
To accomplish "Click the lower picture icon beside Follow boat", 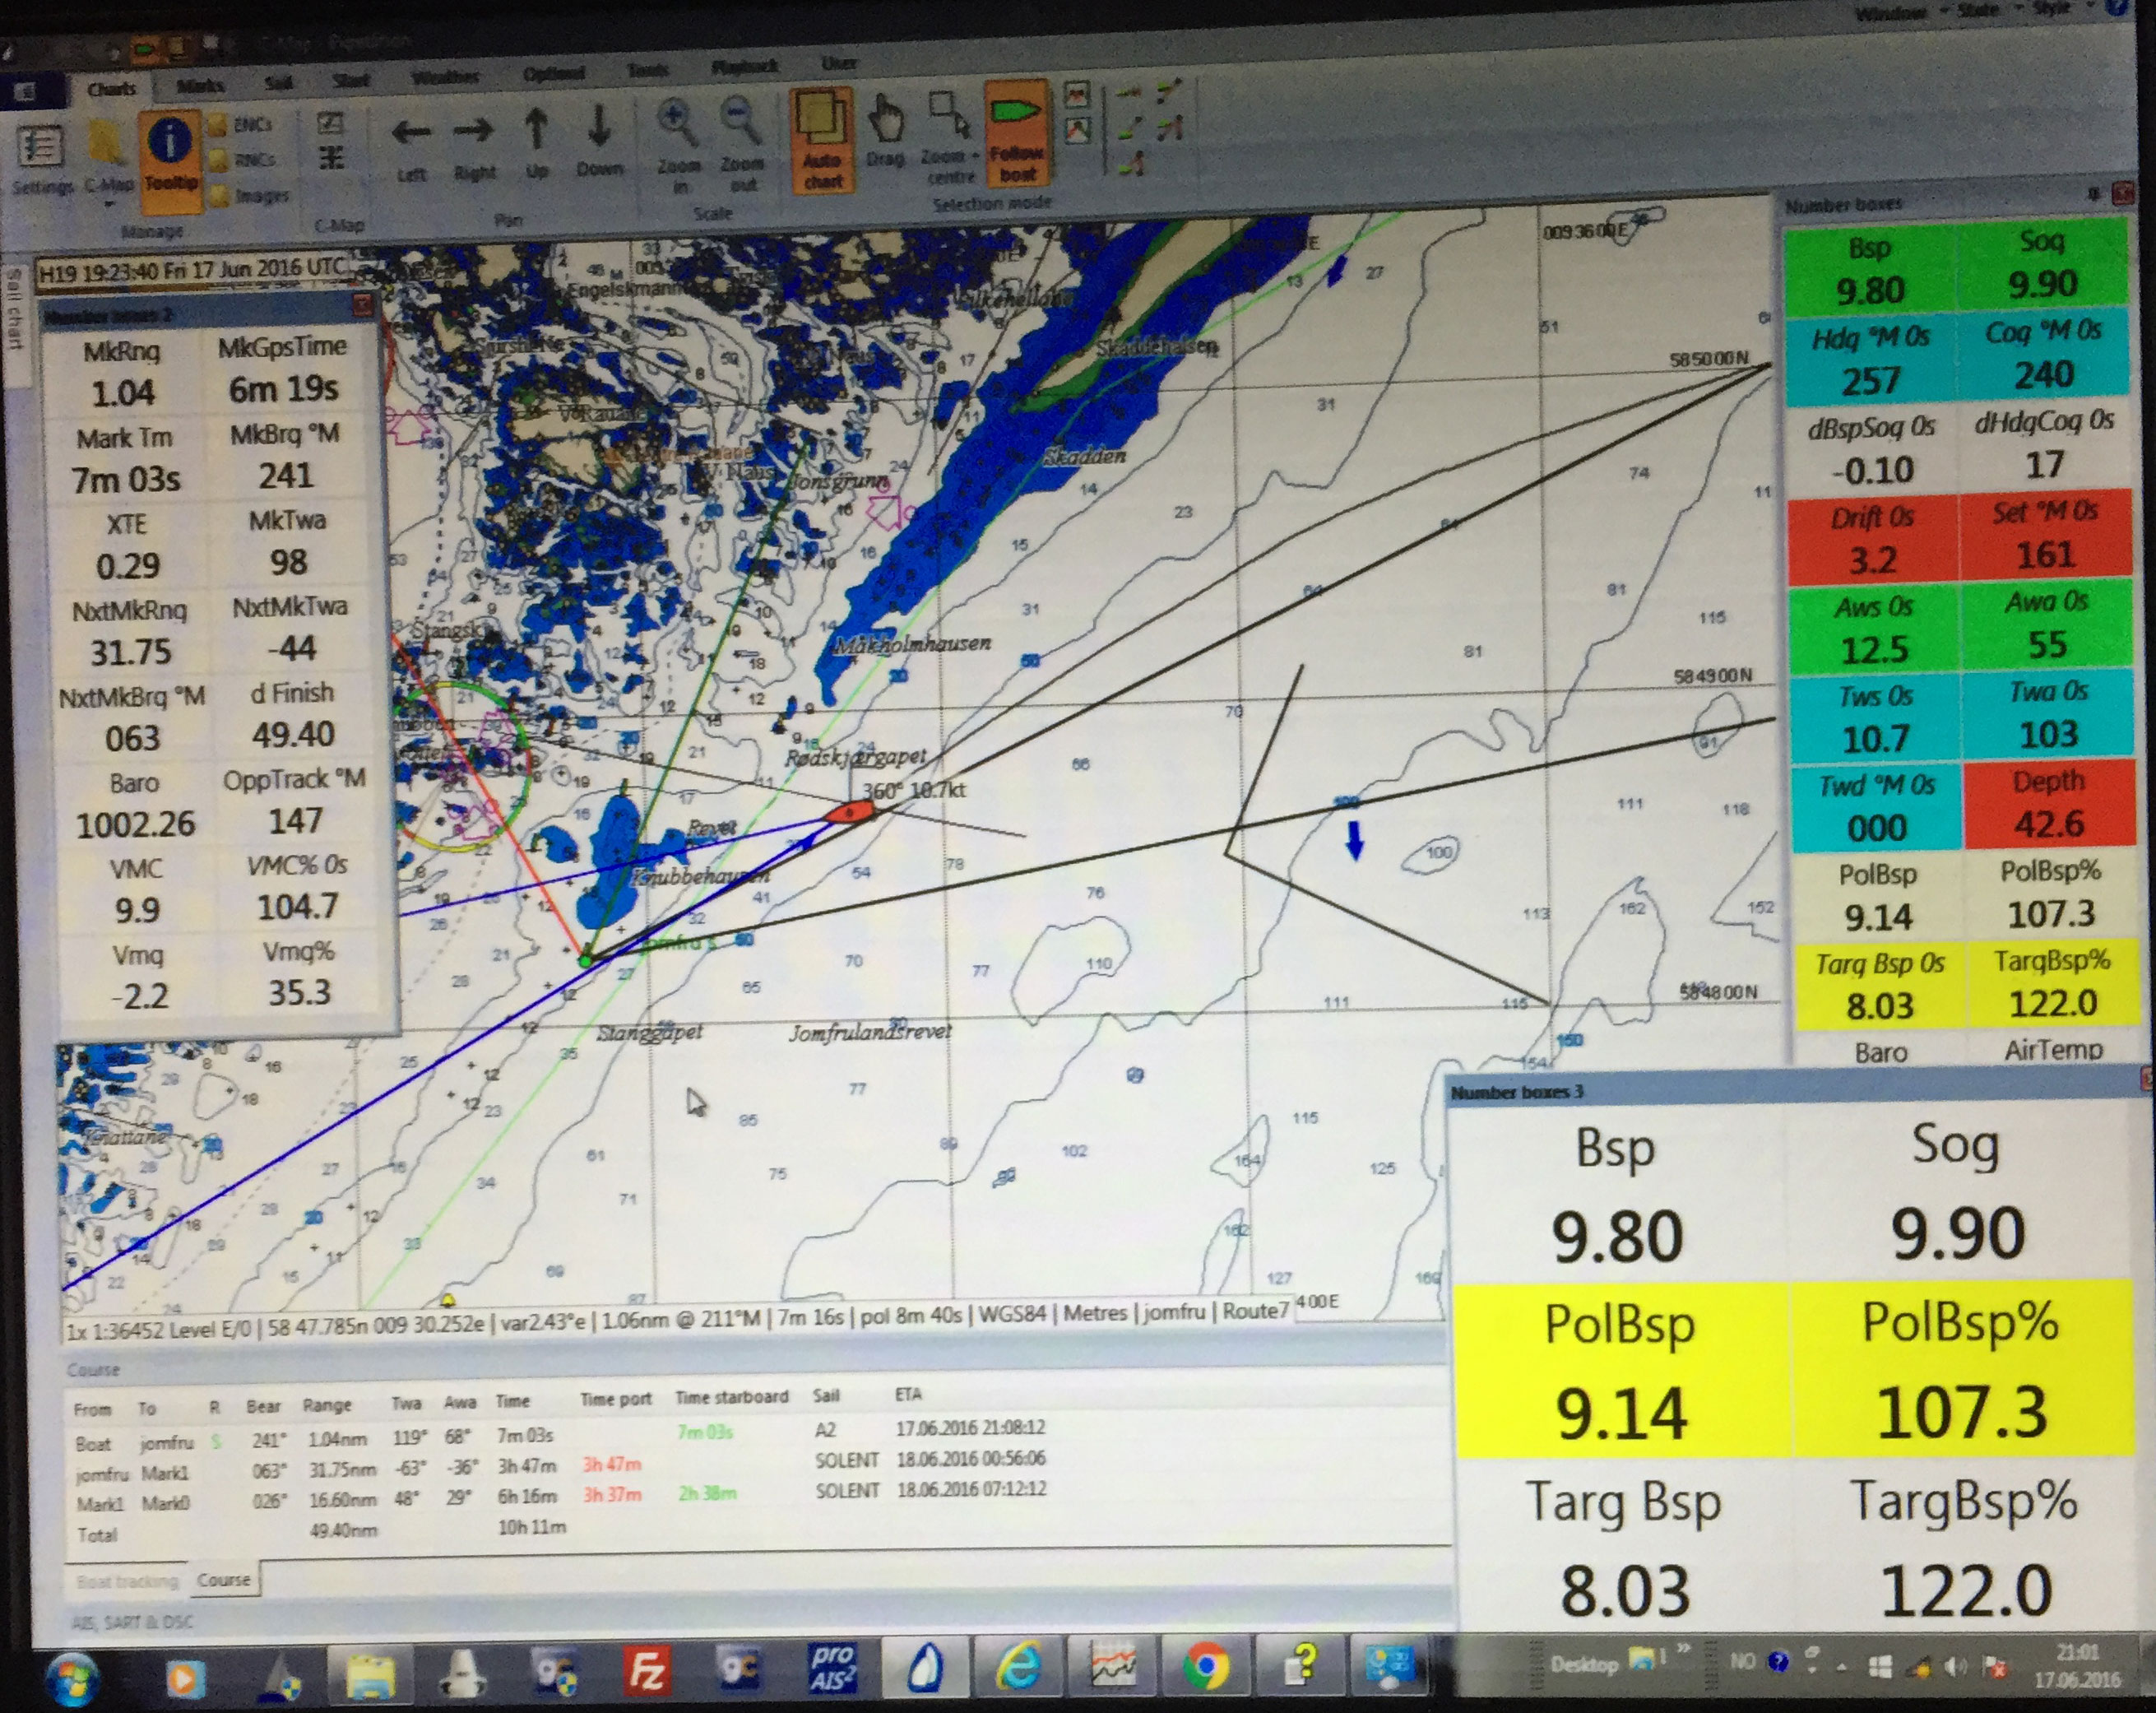I will coord(1077,130).
